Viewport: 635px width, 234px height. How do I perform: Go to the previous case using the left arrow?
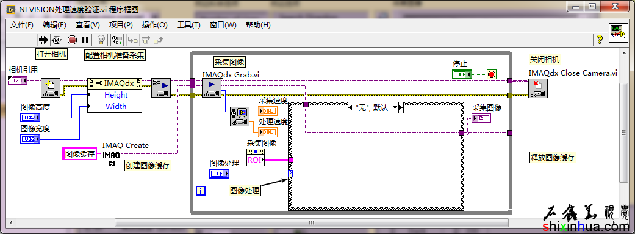tap(351, 108)
